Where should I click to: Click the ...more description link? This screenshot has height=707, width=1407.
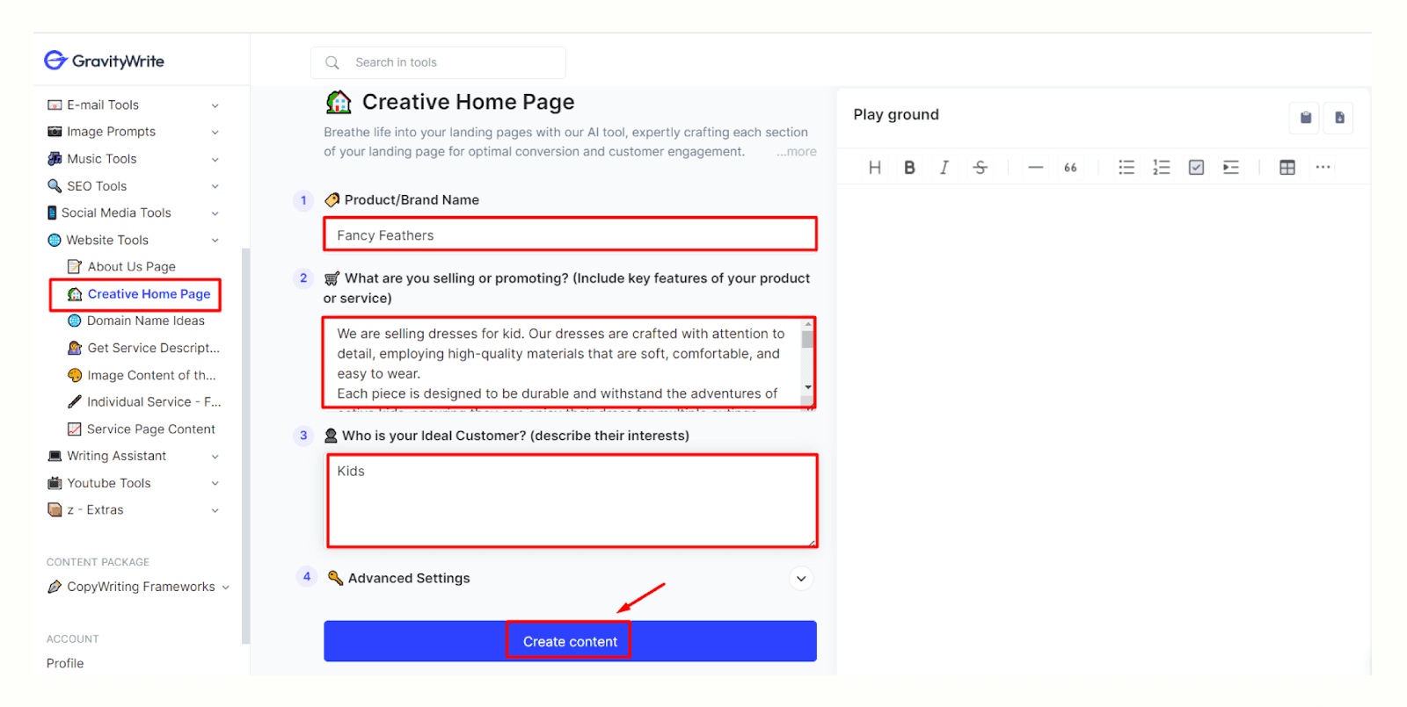click(x=797, y=152)
